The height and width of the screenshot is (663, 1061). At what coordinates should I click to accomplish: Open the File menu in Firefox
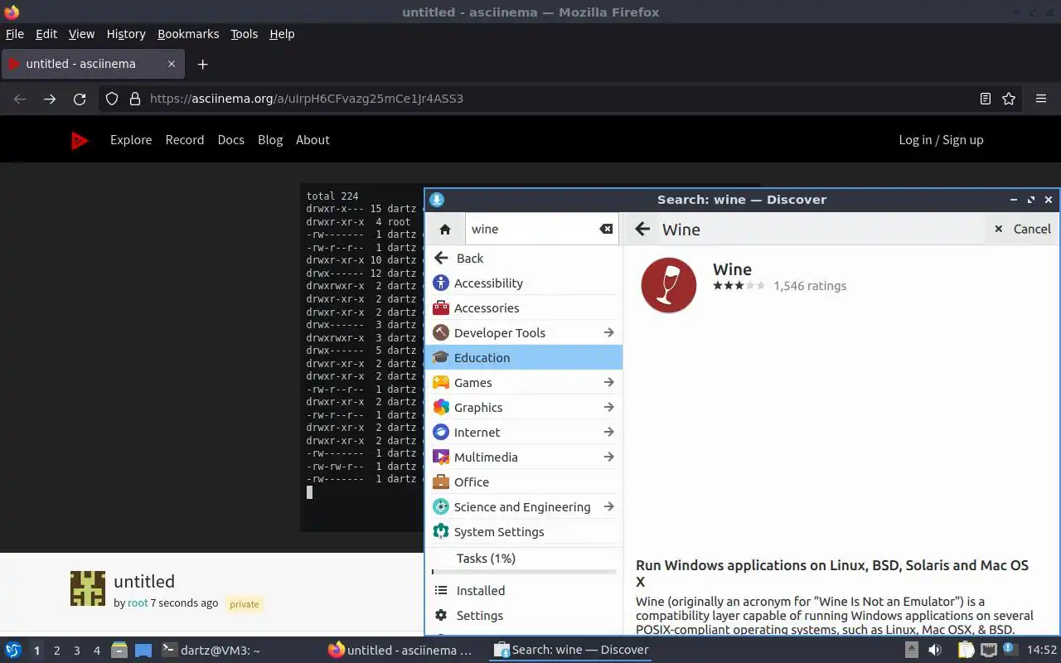tap(15, 34)
